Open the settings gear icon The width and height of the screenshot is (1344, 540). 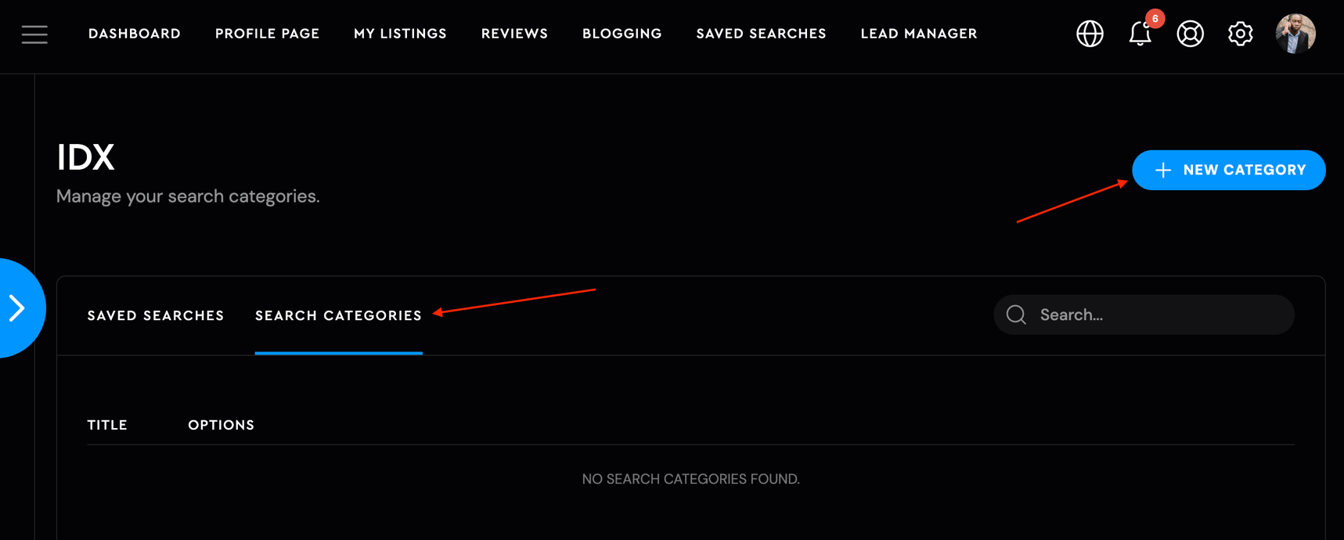(1240, 34)
